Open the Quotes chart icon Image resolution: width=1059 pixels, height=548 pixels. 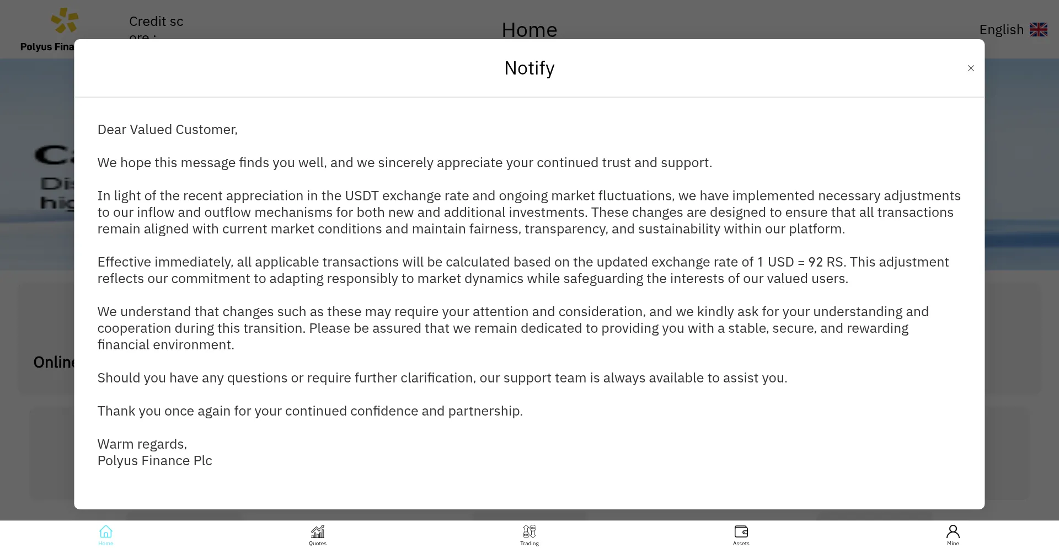(x=318, y=531)
